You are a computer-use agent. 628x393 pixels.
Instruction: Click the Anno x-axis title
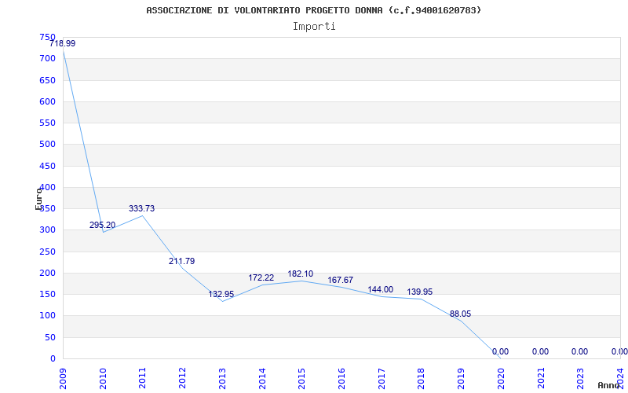point(609,385)
